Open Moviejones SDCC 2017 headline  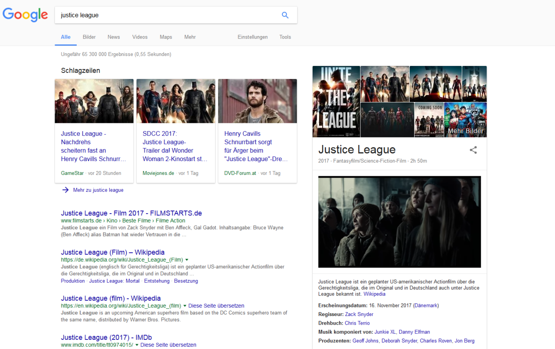(x=175, y=146)
